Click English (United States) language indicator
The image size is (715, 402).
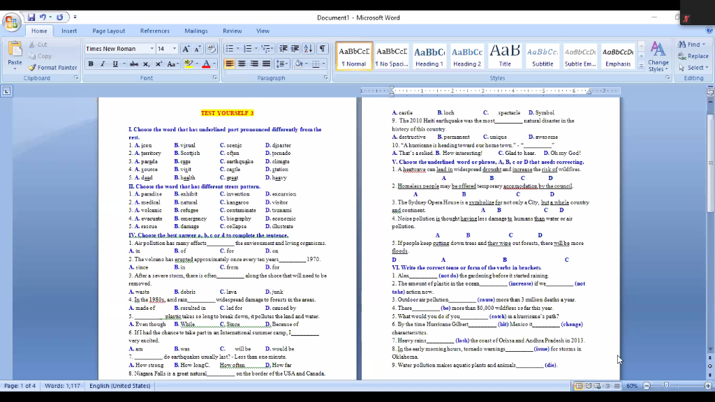coord(120,385)
